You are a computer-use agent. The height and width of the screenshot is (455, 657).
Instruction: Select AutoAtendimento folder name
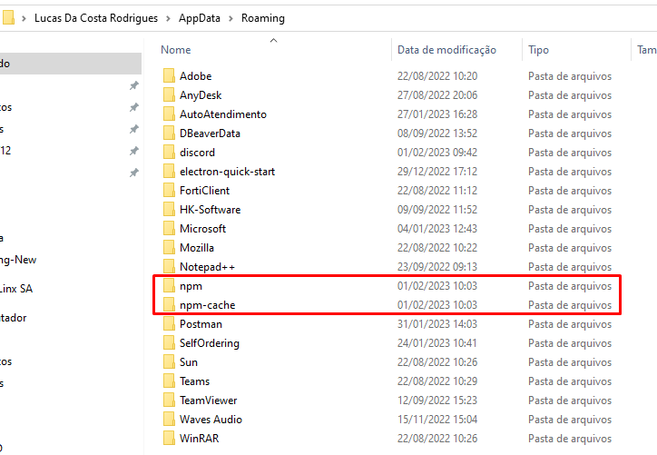click(223, 114)
